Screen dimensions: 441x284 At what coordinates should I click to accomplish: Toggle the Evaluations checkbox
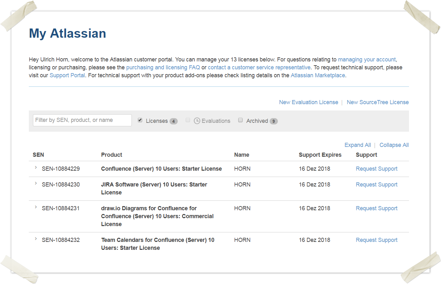click(188, 120)
